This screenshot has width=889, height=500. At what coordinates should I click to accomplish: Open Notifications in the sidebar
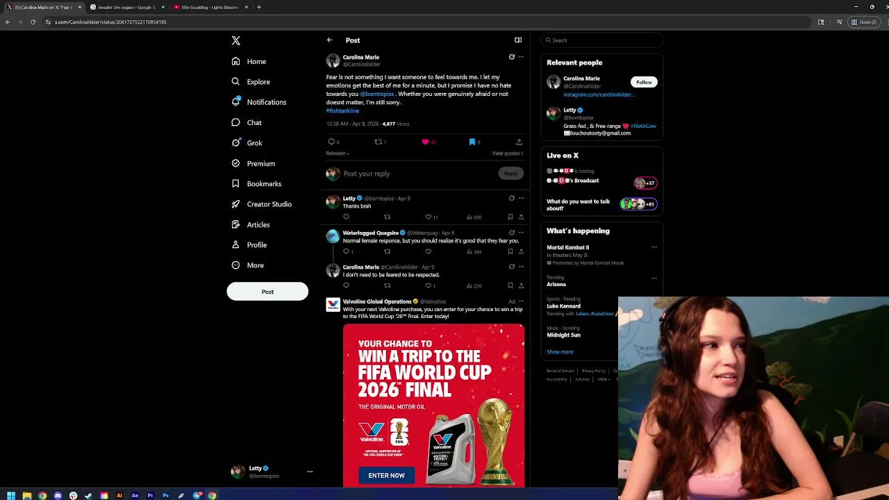(x=259, y=102)
